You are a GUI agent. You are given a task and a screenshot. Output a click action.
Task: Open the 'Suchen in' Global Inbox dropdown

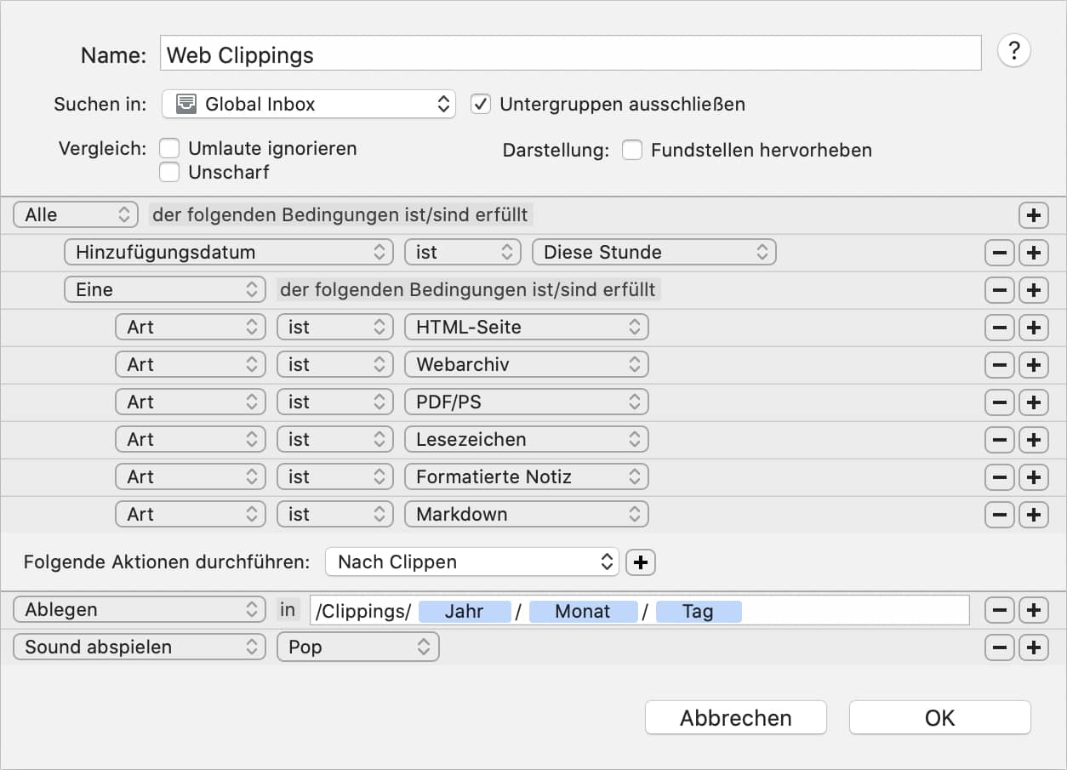(309, 105)
